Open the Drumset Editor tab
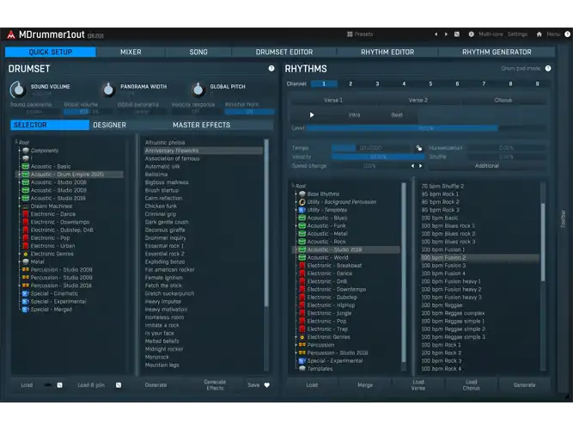The height and width of the screenshot is (430, 573). pos(284,52)
